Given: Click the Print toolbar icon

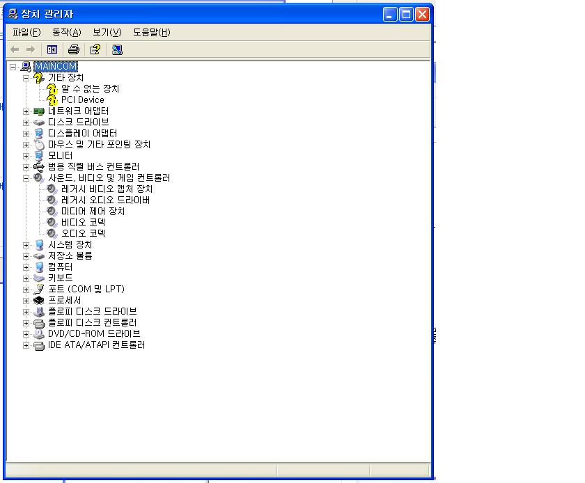Looking at the screenshot, I should coord(74,49).
